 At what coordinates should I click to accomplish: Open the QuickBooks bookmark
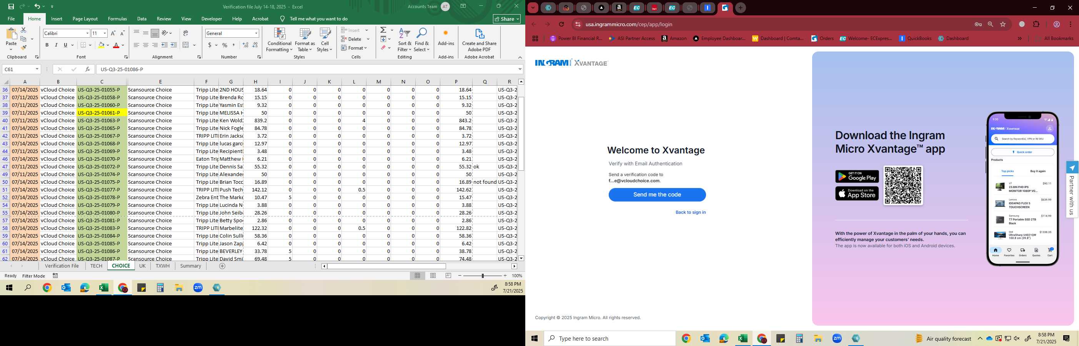915,38
